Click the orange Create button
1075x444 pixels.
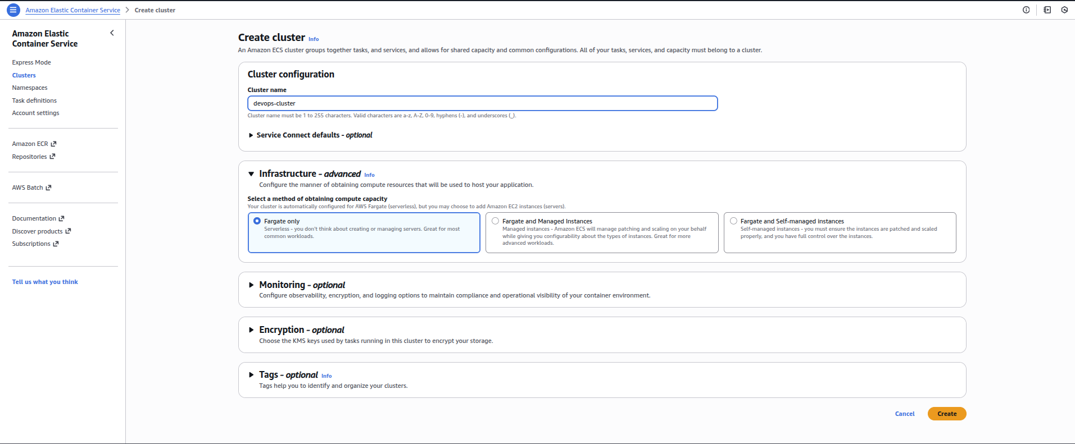947,414
